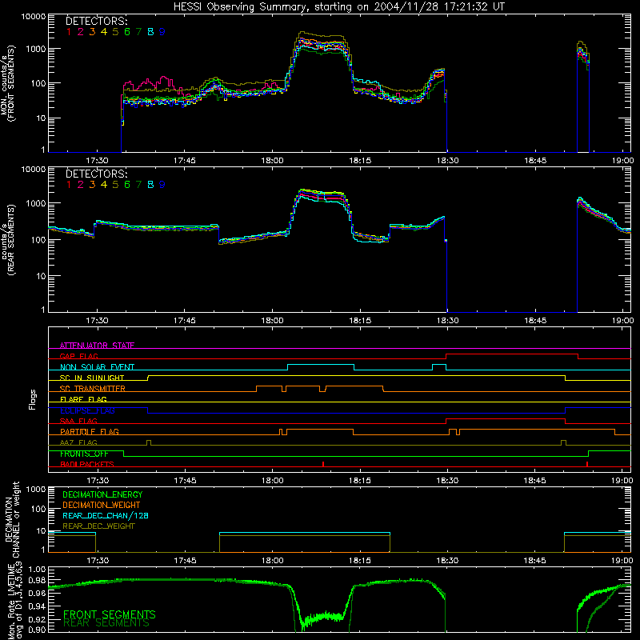Viewport: 640px width, 640px height.
Task: Click the counts/s (REAR SEGMENTS) axis title
Action: [7, 239]
